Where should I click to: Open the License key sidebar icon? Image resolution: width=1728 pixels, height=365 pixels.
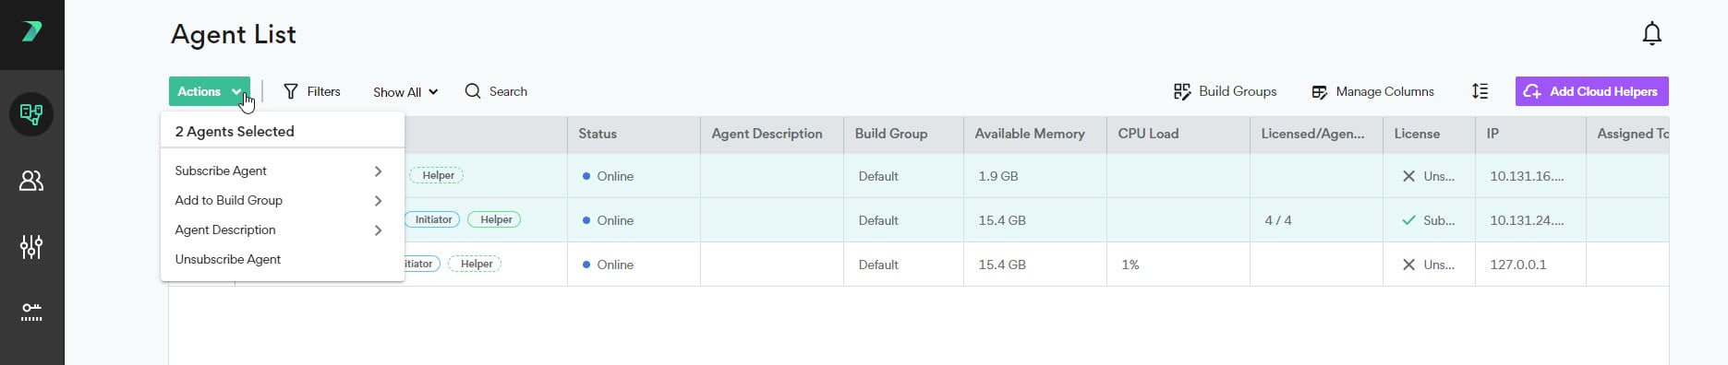point(31,312)
